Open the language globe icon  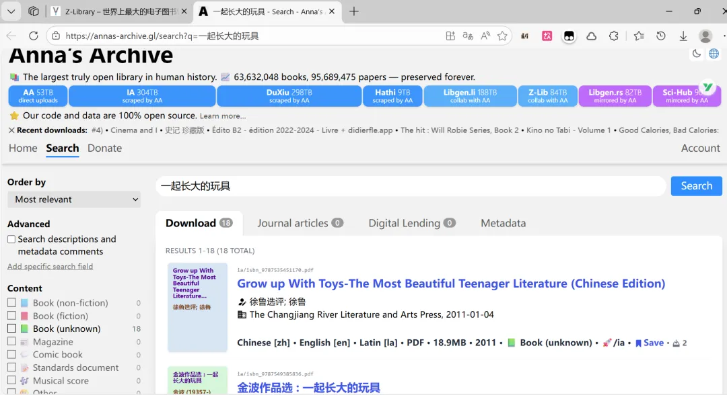point(714,54)
